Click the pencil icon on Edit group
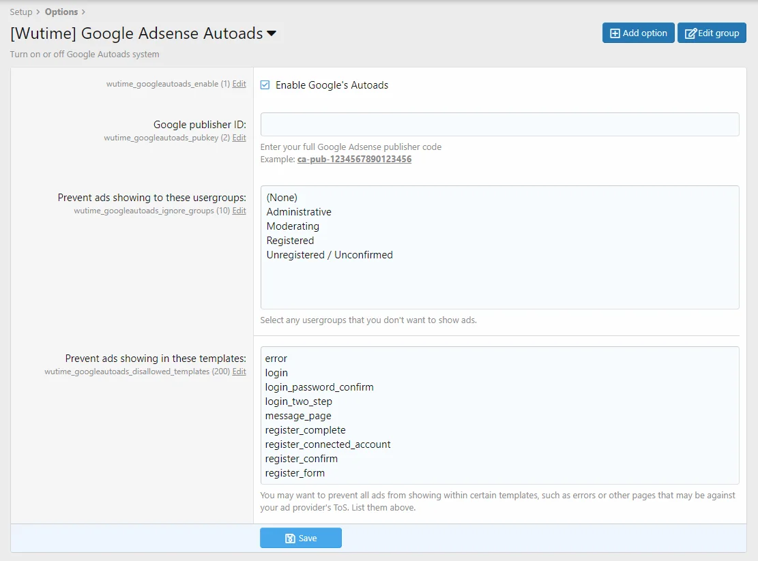758x561 pixels. 690,33
